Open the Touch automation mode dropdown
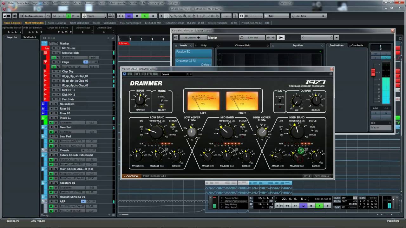This screenshot has width=406, height=228. click(94, 16)
